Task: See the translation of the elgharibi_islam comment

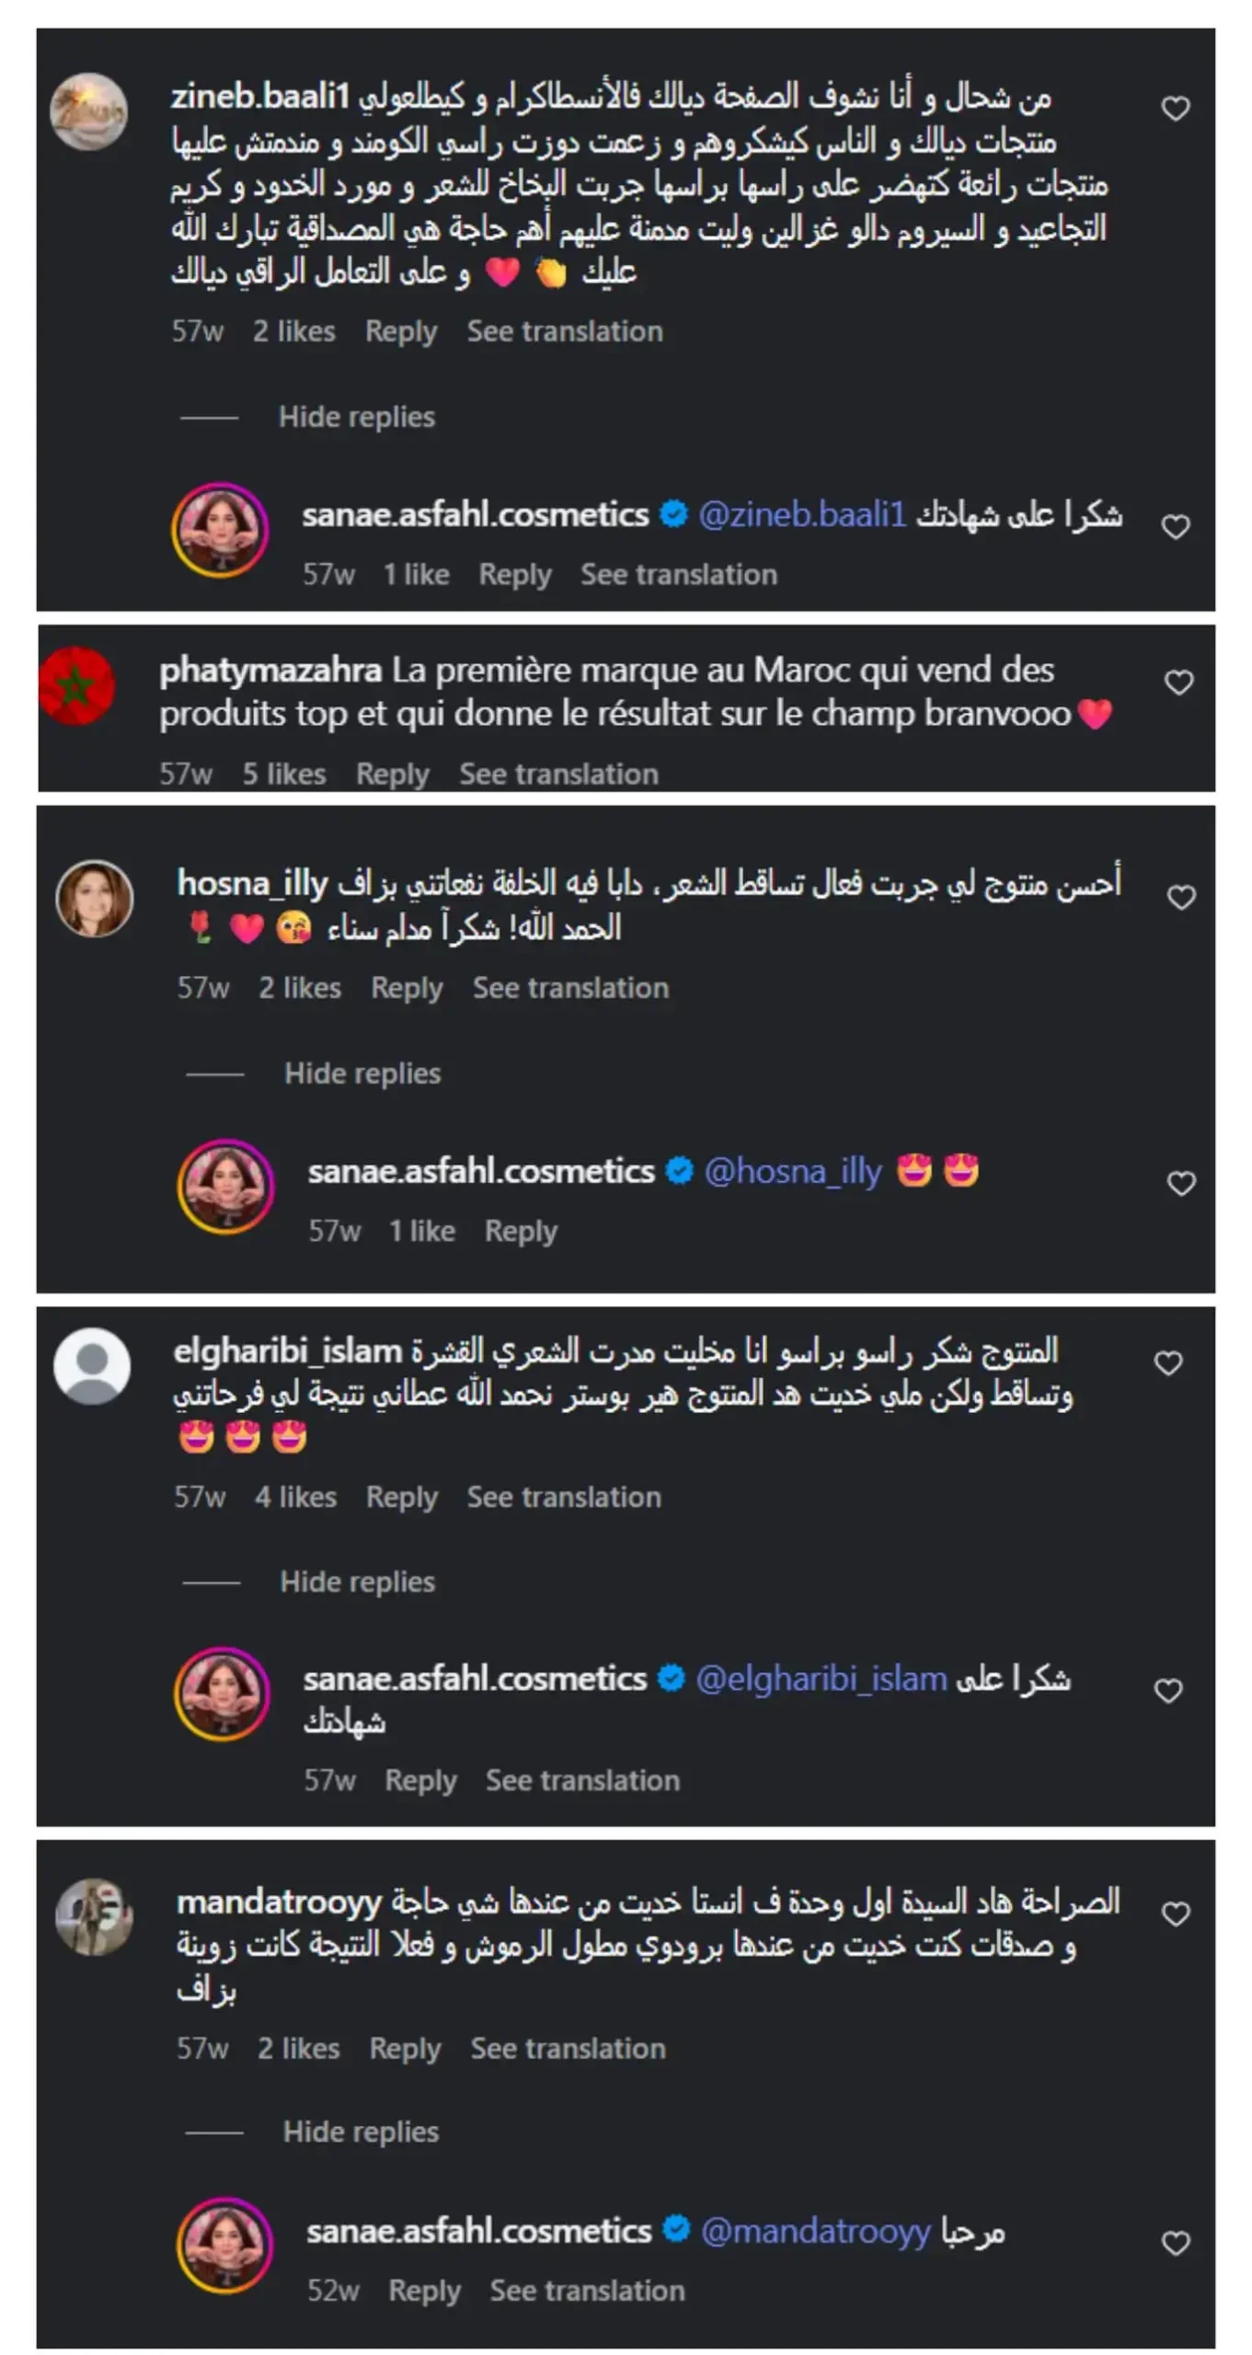Action: pos(563,1498)
